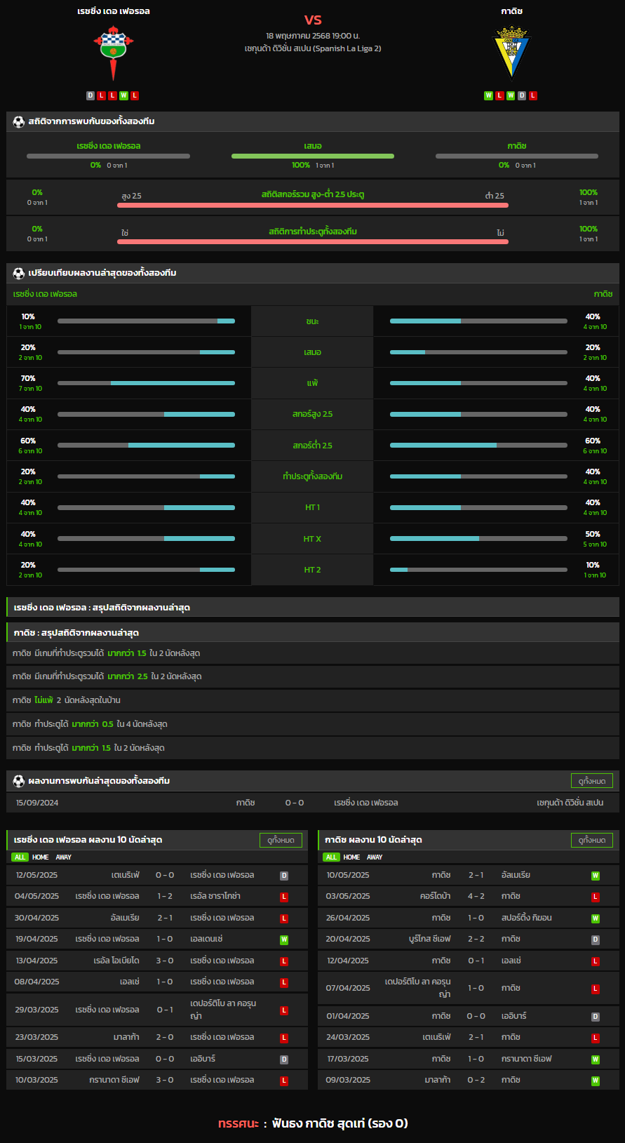The image size is (625, 1143).
Task: Click the L result badge for 24/03/2025 match
Action: pyautogui.click(x=595, y=1038)
